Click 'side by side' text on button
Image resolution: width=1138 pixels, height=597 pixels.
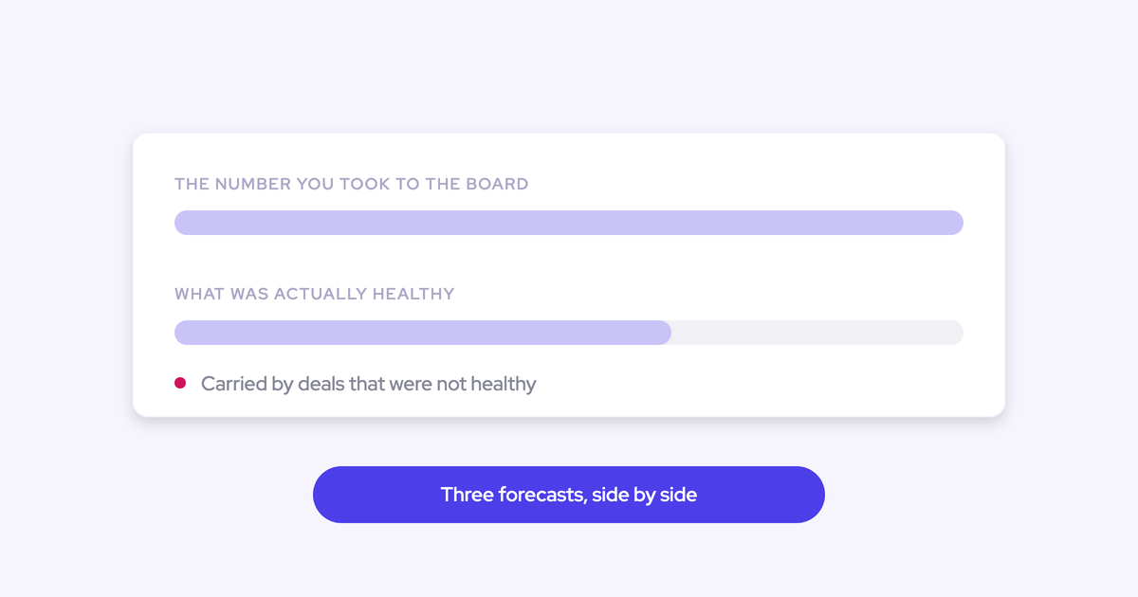pos(644,495)
